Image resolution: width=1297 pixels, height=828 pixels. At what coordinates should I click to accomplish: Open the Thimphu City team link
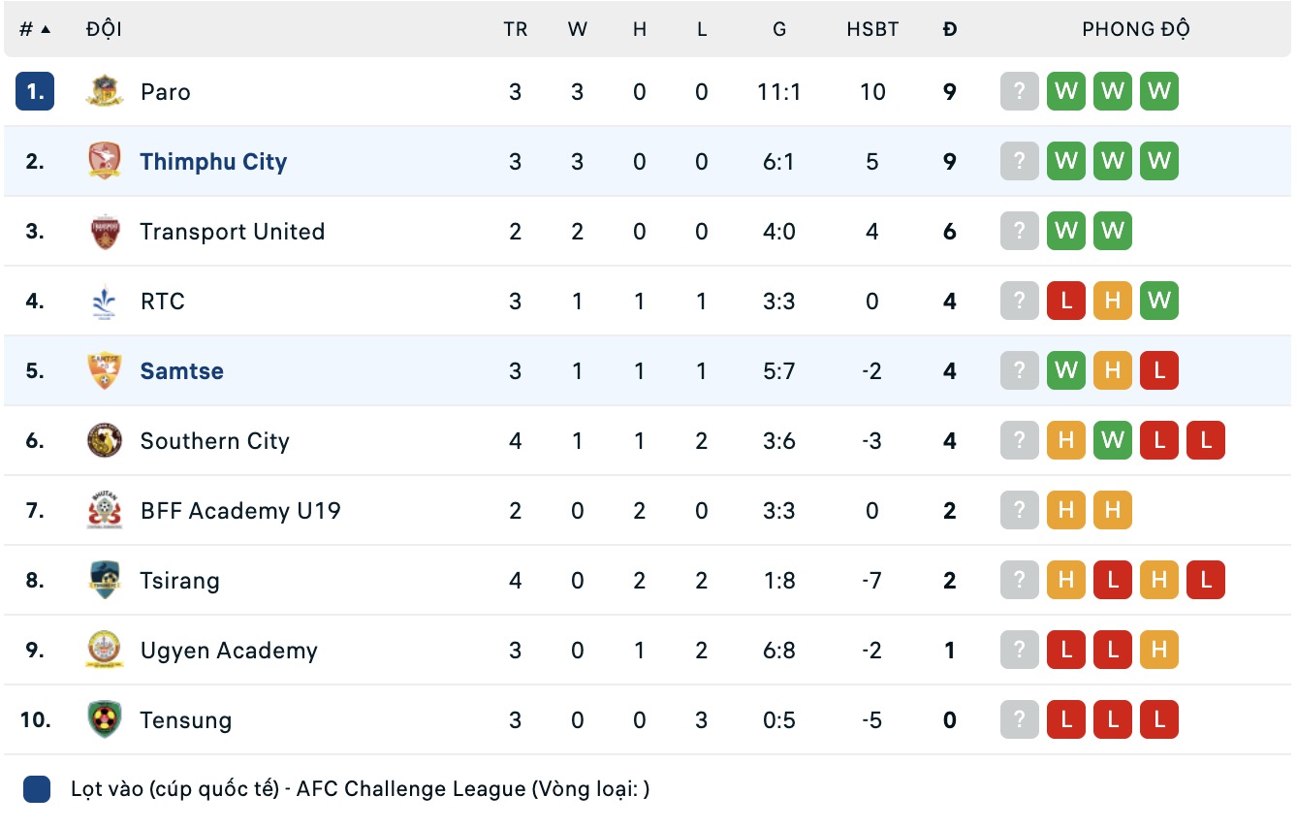pos(213,162)
